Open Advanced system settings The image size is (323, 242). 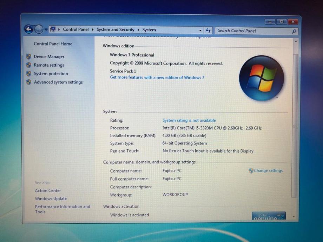[x=58, y=82]
